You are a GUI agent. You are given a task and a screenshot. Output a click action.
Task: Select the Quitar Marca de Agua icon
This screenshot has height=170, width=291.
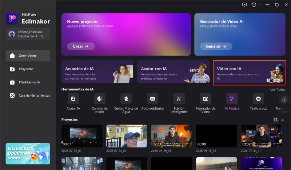point(126,99)
